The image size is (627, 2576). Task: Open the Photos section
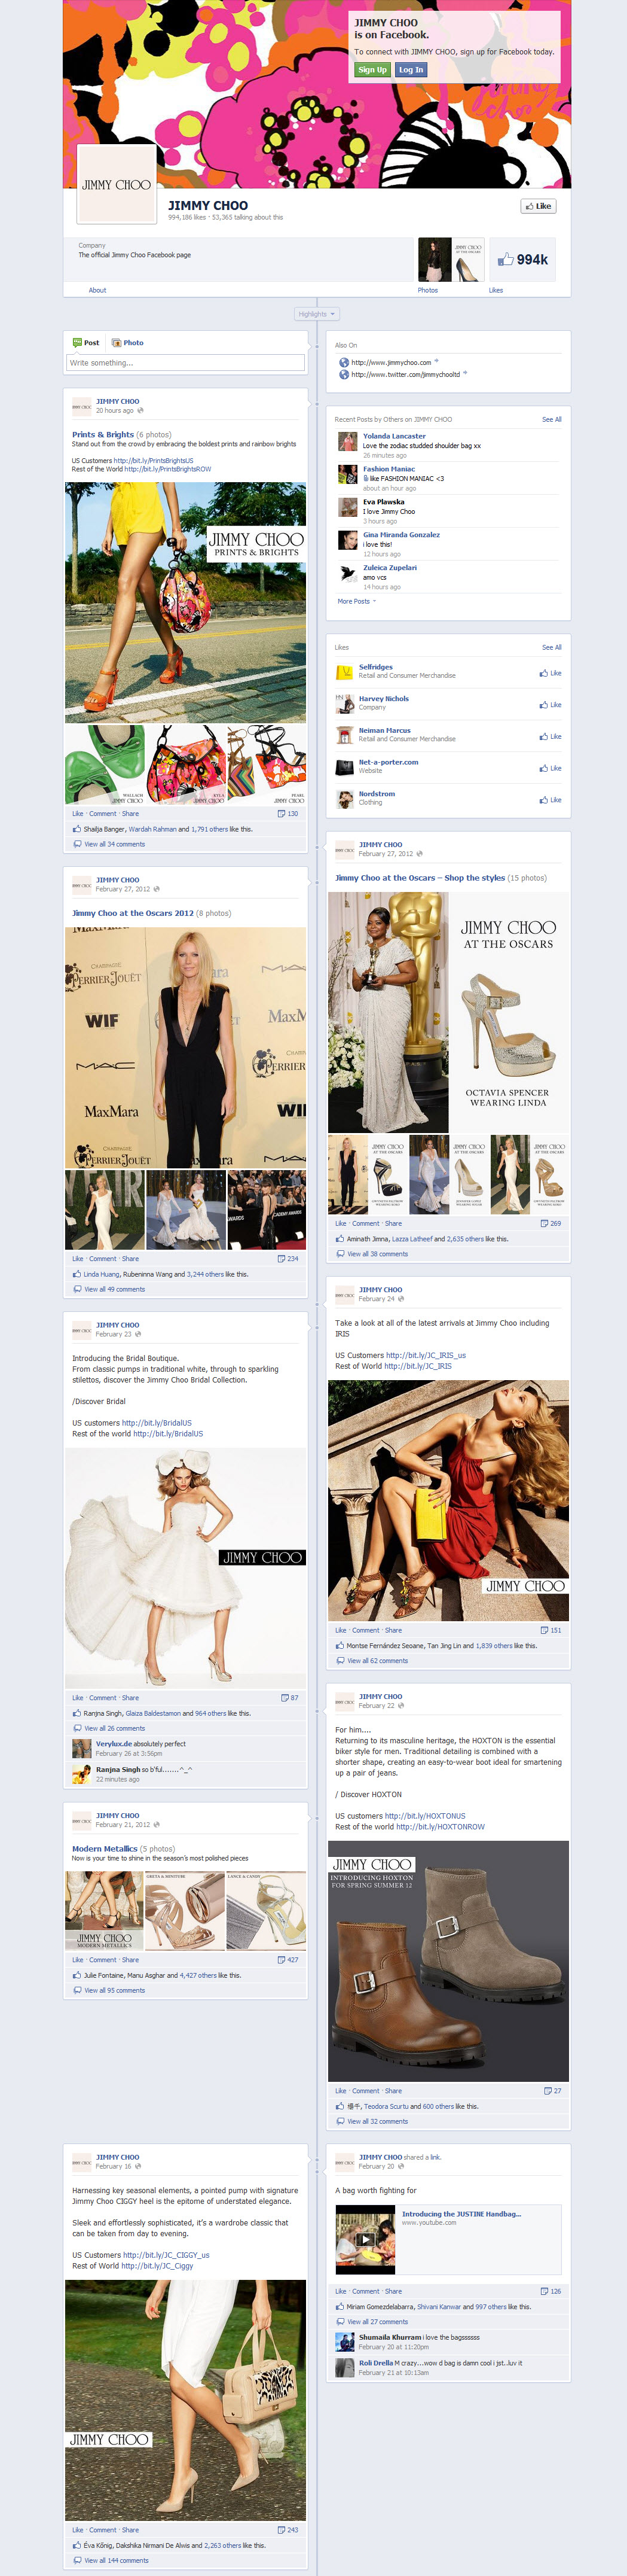(427, 290)
